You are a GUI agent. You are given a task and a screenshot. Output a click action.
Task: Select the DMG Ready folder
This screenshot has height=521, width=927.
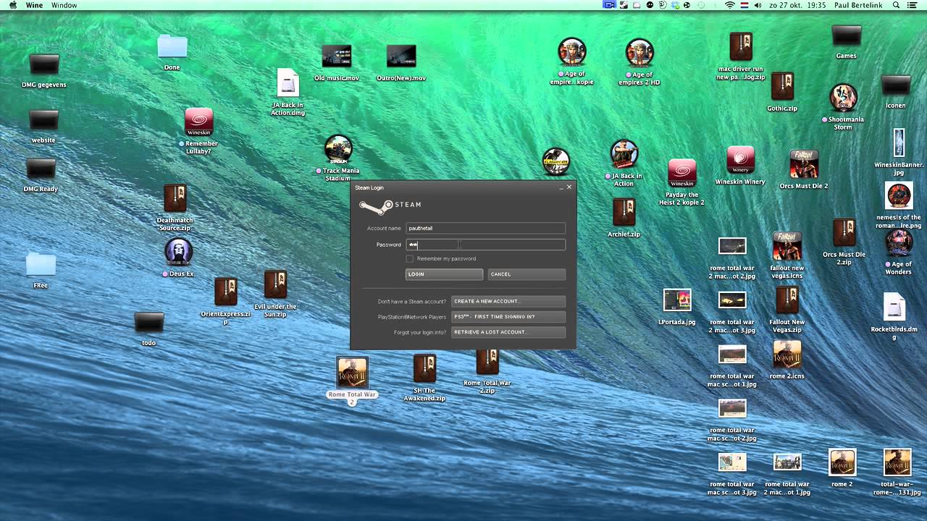point(41,169)
